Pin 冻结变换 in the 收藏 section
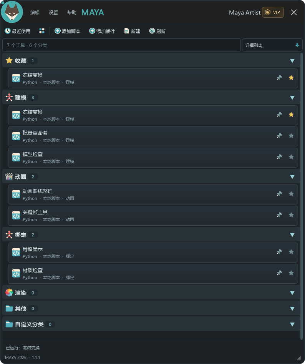The image size is (305, 364). (279, 78)
